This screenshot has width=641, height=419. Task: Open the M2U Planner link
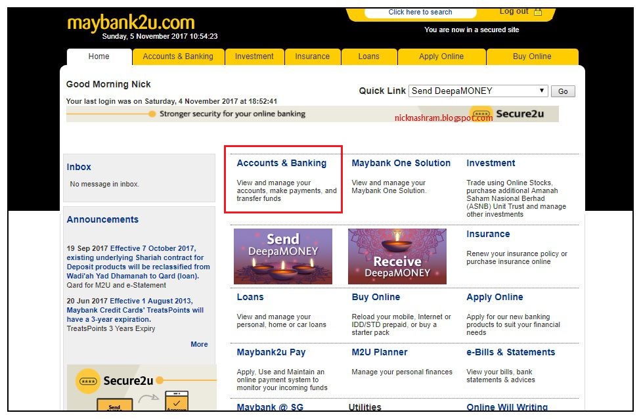[x=380, y=353]
